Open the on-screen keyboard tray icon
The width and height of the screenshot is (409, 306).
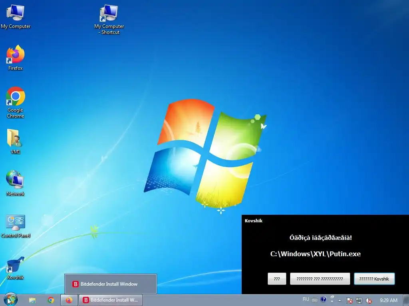315,300
